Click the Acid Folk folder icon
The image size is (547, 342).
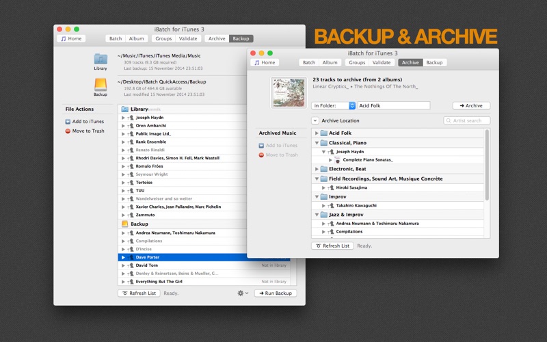point(323,133)
